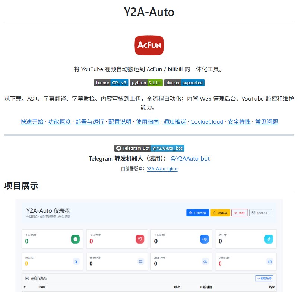Click the 状态 column header
This screenshot has width=298, height=292.
click(x=177, y=287)
